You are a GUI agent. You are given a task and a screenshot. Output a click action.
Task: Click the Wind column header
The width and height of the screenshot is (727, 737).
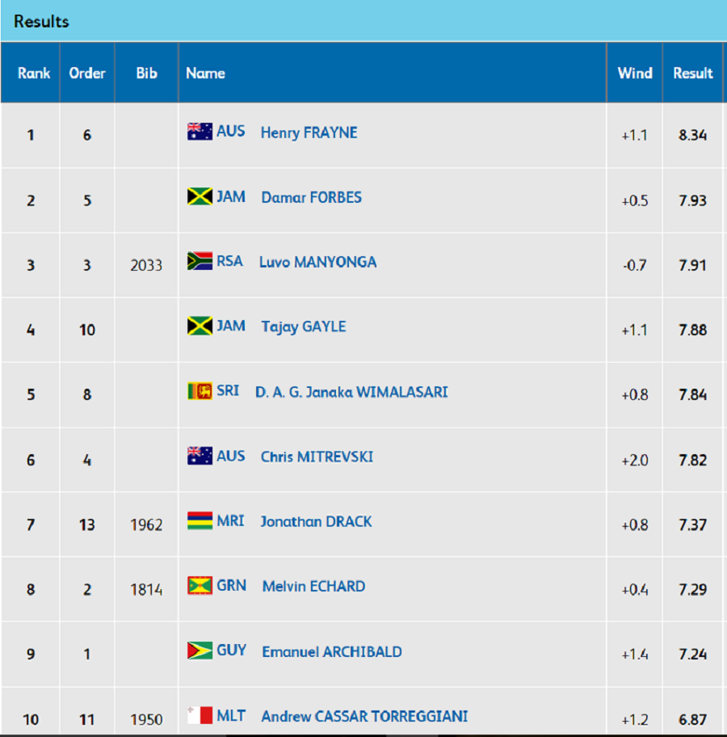[635, 73]
